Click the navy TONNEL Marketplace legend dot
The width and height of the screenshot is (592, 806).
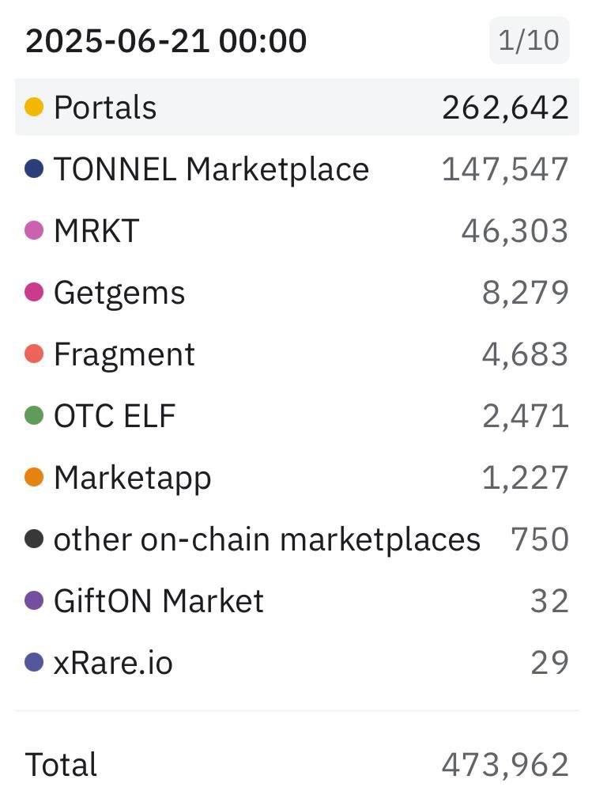point(34,168)
